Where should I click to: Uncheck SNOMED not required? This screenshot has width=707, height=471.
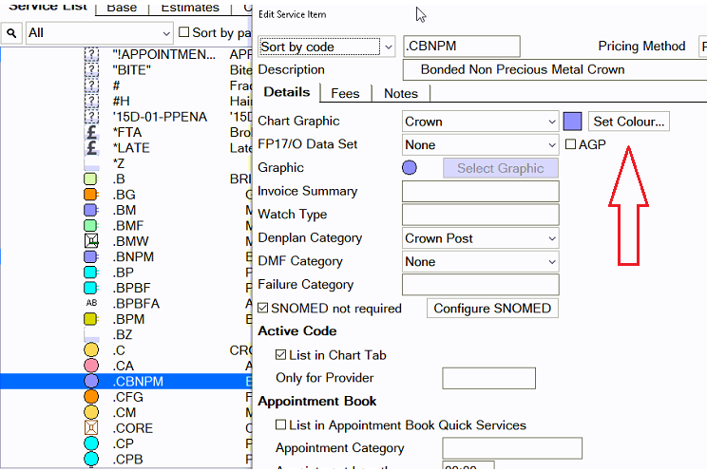(x=263, y=308)
